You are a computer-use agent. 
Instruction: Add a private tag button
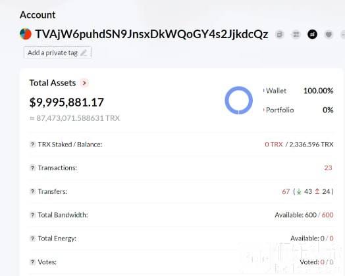pyautogui.click(x=57, y=53)
